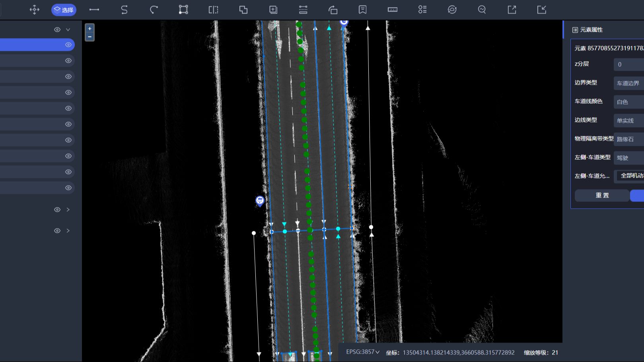
Task: Click the add-box plus tool
Action: [273, 10]
